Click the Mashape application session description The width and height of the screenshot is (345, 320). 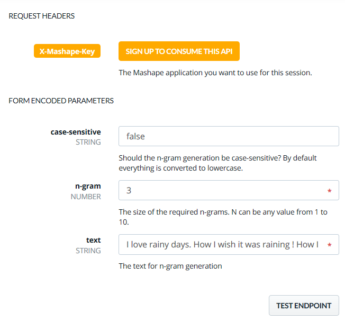tap(215, 73)
